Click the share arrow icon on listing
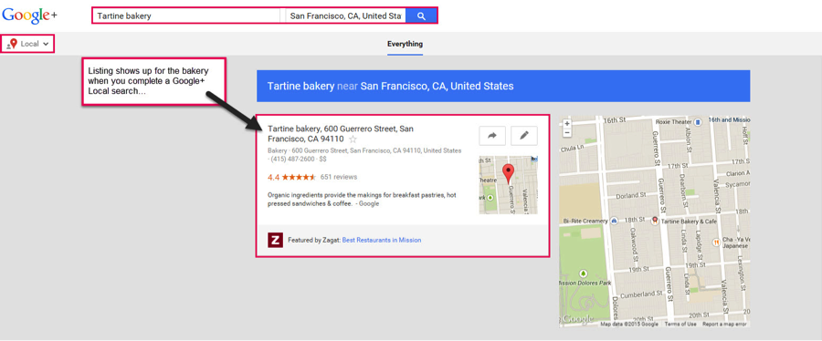The height and width of the screenshot is (341, 822). (x=491, y=136)
